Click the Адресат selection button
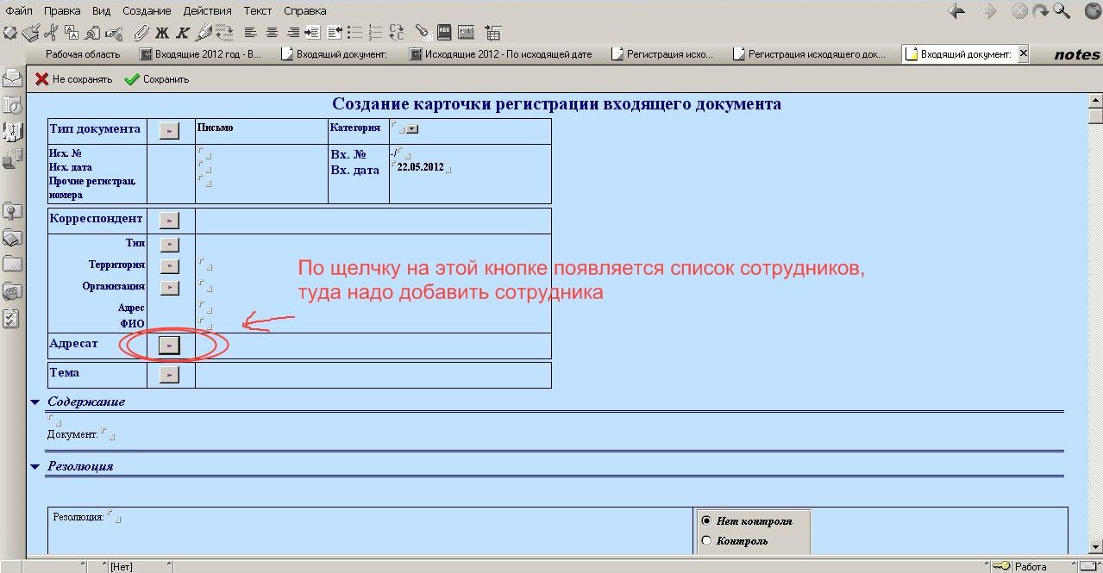This screenshot has height=573, width=1103. pos(170,345)
